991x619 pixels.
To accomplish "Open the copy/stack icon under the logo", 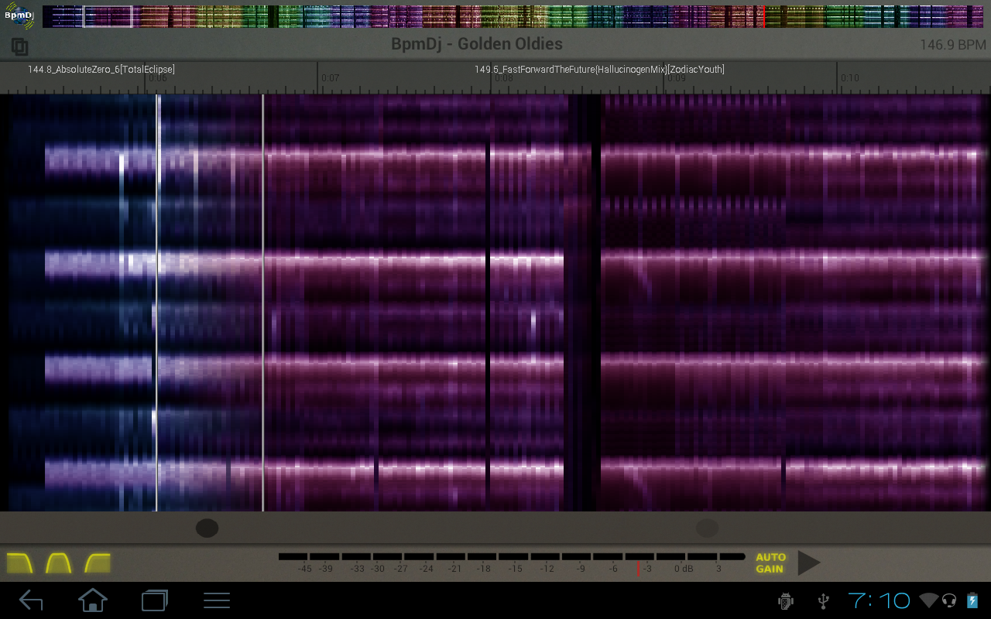I will click(19, 47).
